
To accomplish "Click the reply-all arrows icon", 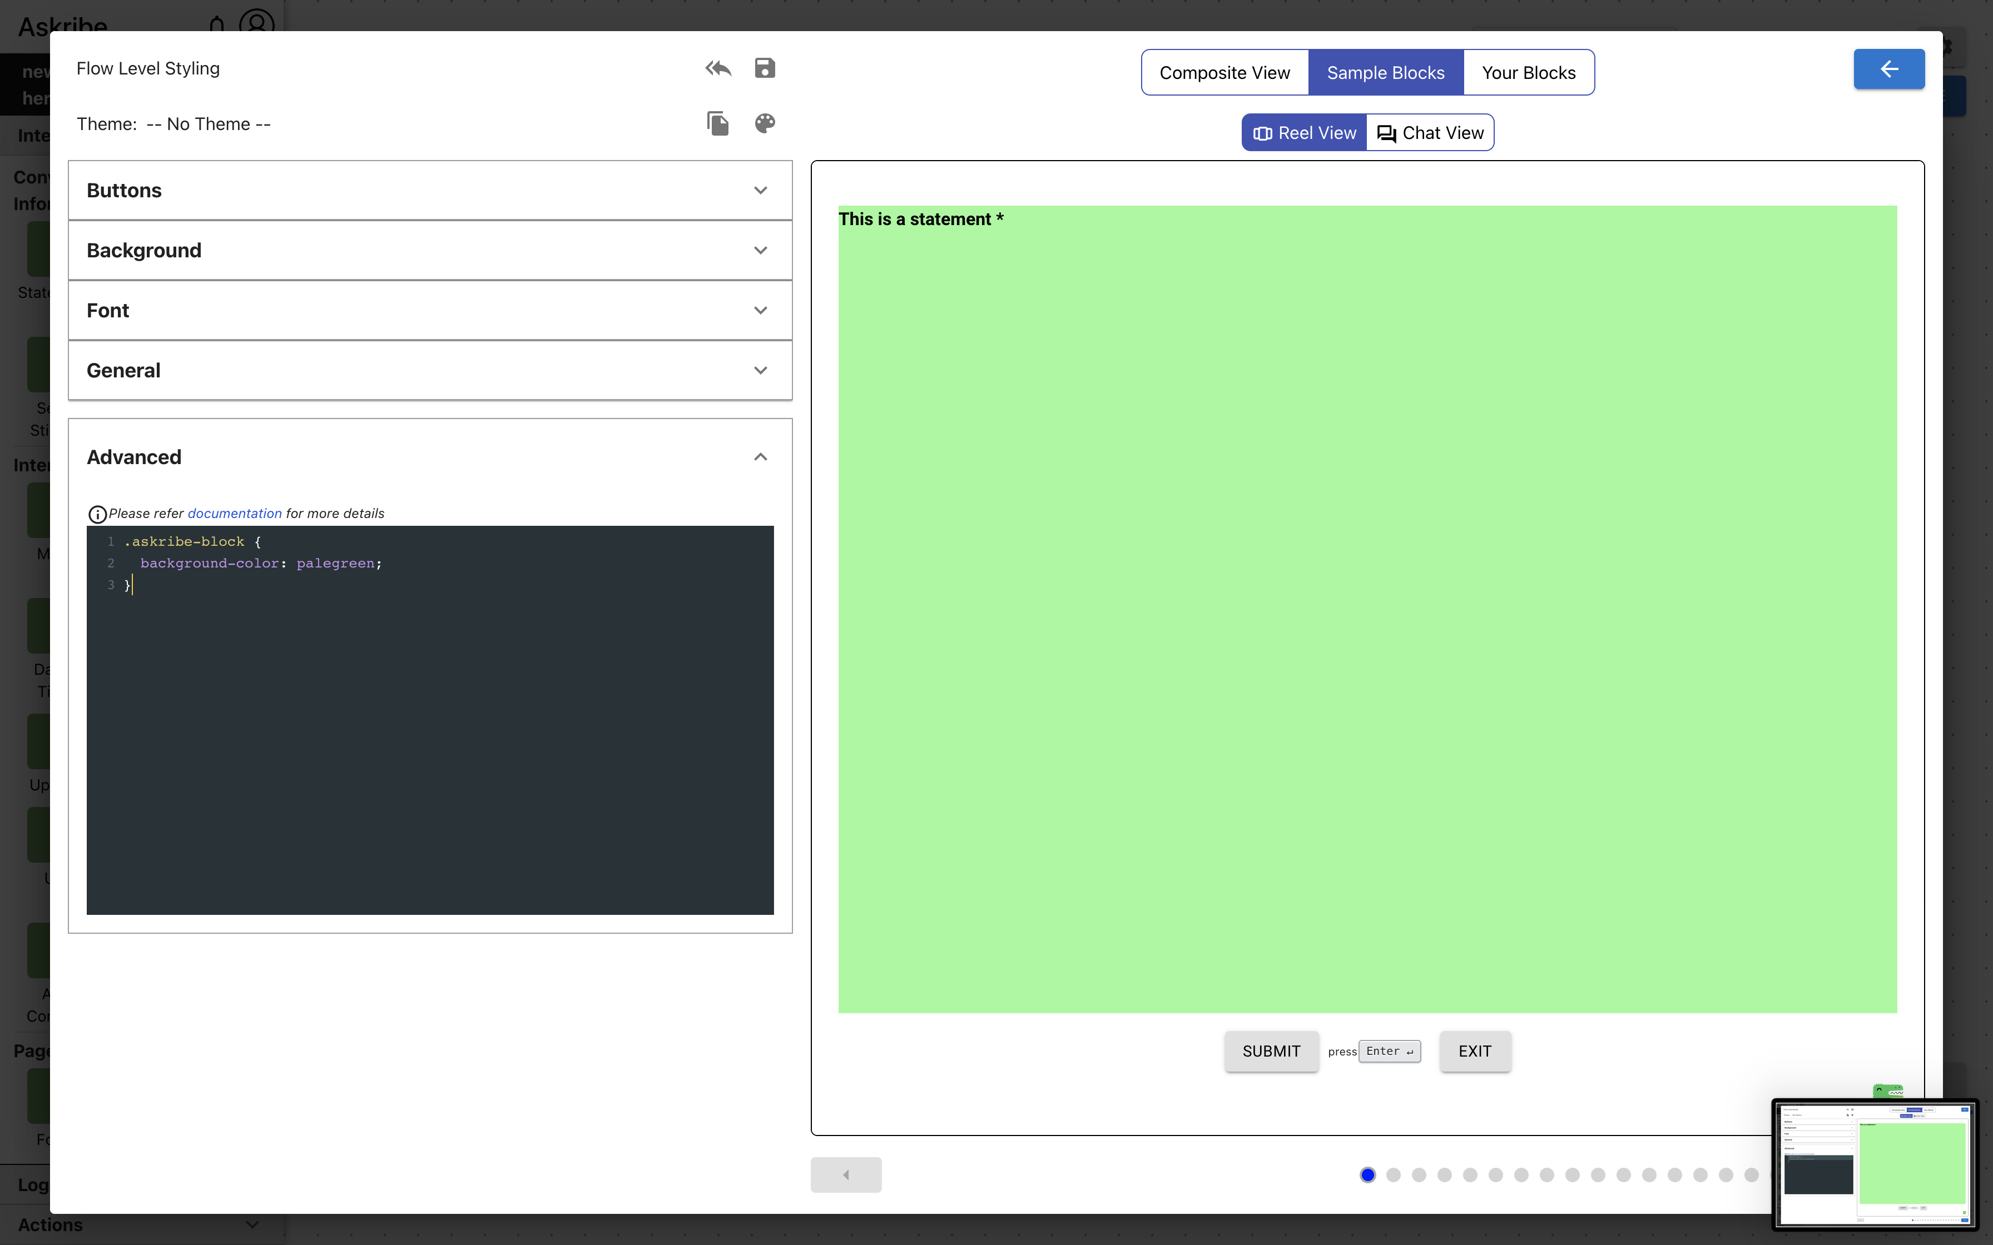I will point(718,68).
